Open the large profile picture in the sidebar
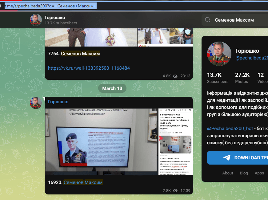Viewport: 268px width, 200px height. [x=219, y=54]
